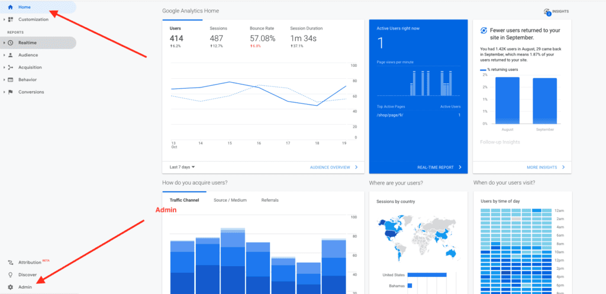Click the Audience person icon
The width and height of the screenshot is (606, 294).
coord(11,55)
